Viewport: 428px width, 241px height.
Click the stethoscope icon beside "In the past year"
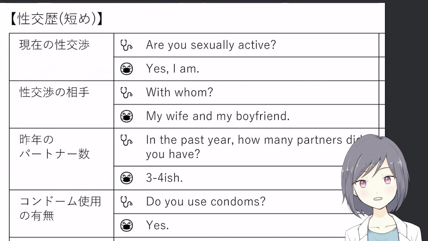click(x=126, y=140)
